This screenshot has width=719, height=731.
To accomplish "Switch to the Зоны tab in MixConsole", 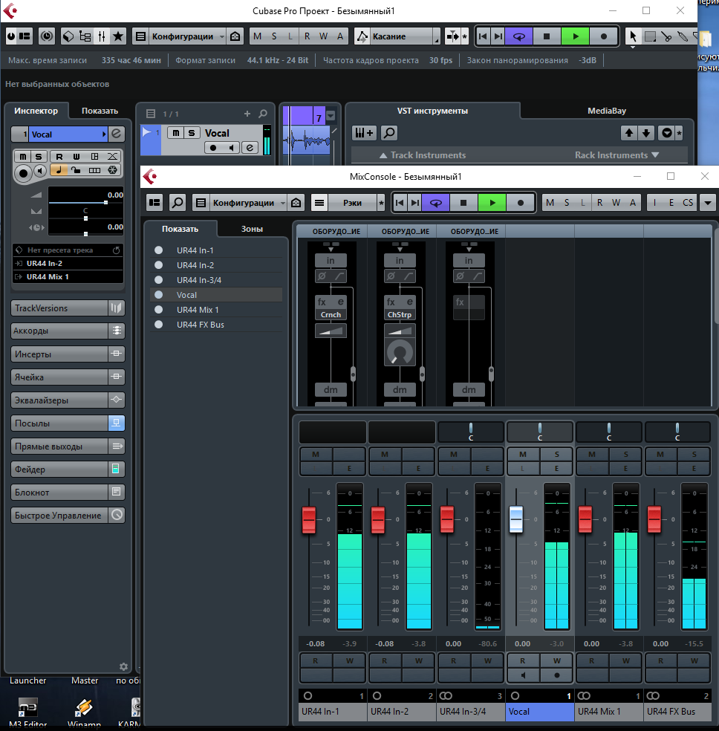I will coord(252,229).
